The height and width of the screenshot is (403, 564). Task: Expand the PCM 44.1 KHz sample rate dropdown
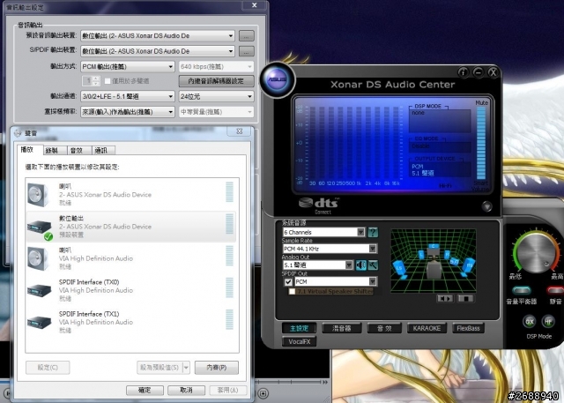[373, 249]
